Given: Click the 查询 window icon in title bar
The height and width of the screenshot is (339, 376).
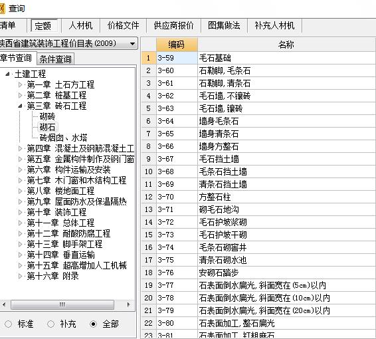Looking at the screenshot, I should pyautogui.click(x=2, y=9).
